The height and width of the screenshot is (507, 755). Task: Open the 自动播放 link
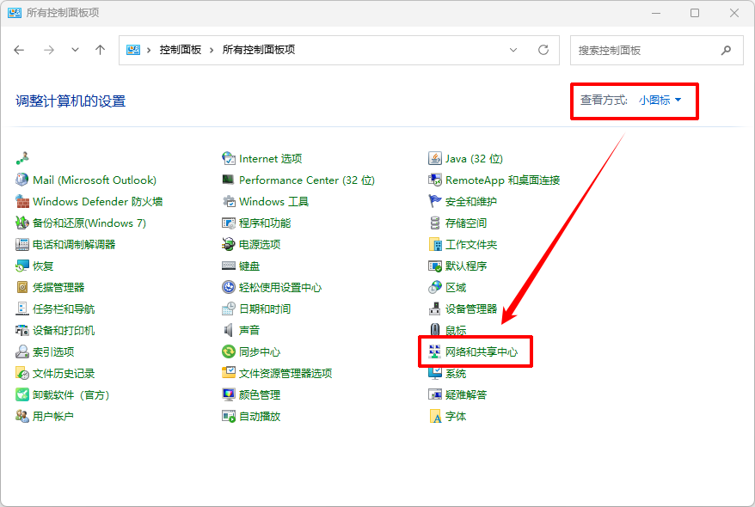click(x=260, y=416)
